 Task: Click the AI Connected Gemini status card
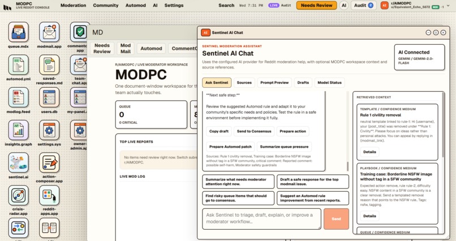pos(419,57)
